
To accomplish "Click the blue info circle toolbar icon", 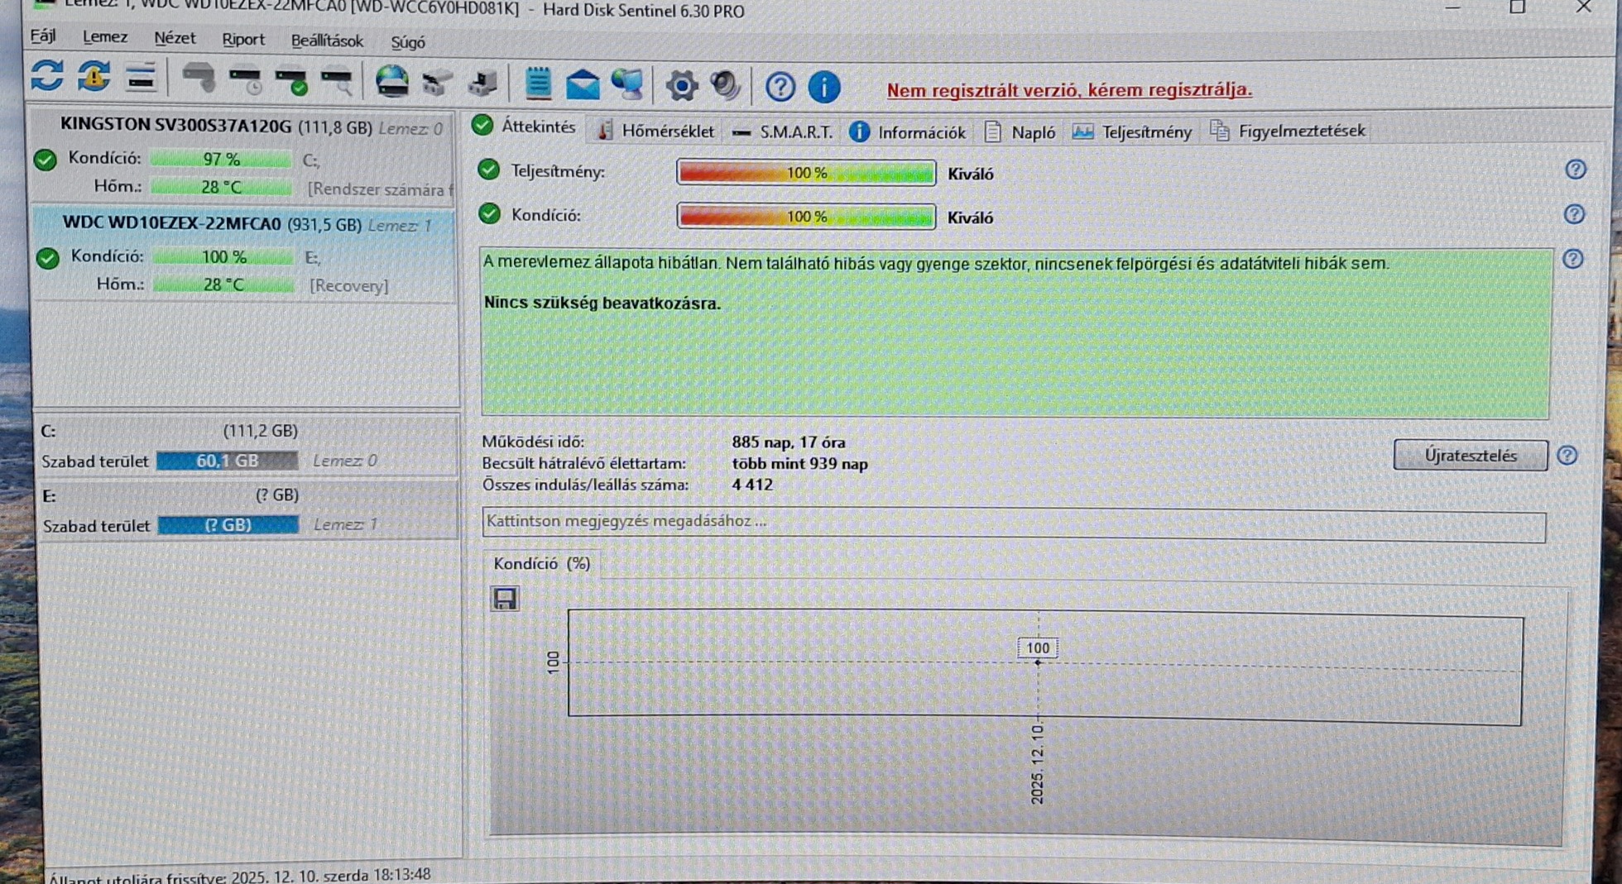I will click(x=823, y=86).
